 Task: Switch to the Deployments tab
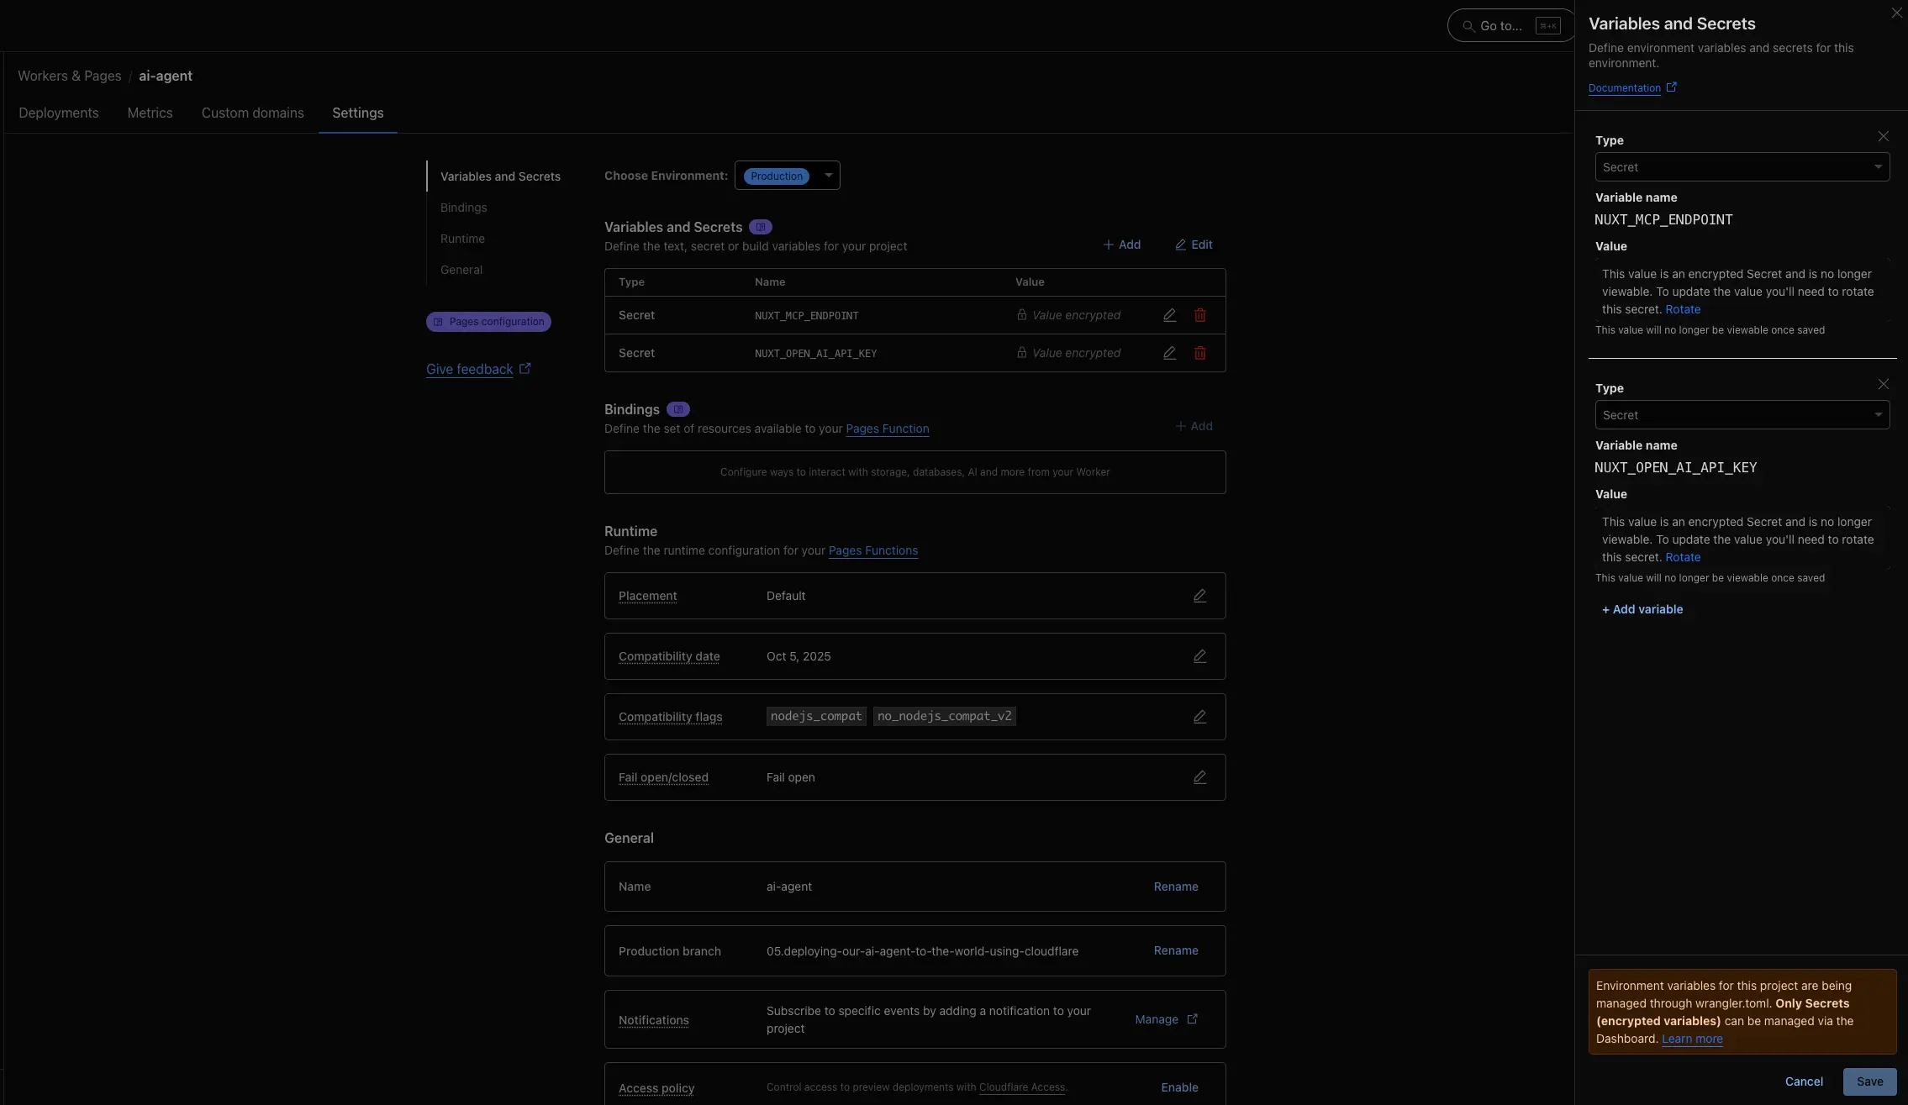58,113
